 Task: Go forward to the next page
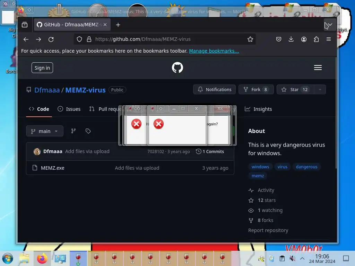(x=38, y=39)
